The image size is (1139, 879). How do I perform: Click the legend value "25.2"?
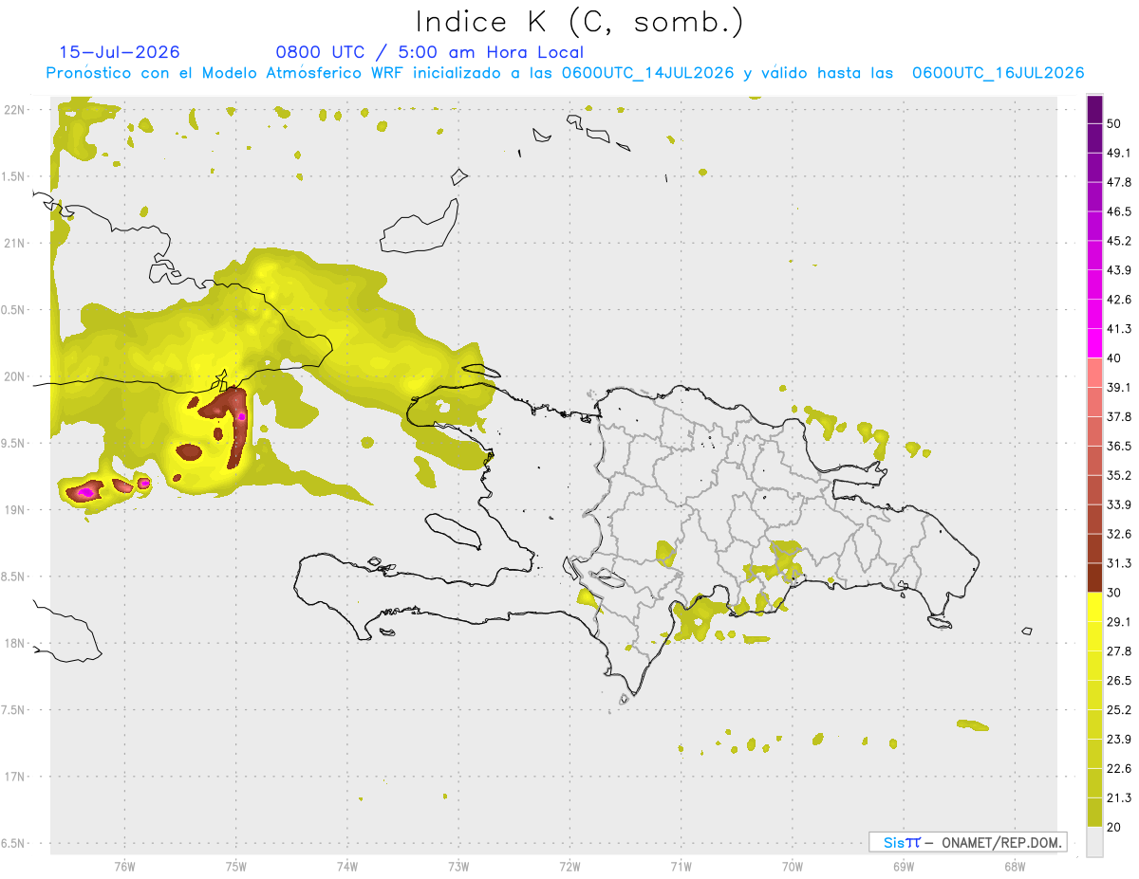click(x=1119, y=710)
